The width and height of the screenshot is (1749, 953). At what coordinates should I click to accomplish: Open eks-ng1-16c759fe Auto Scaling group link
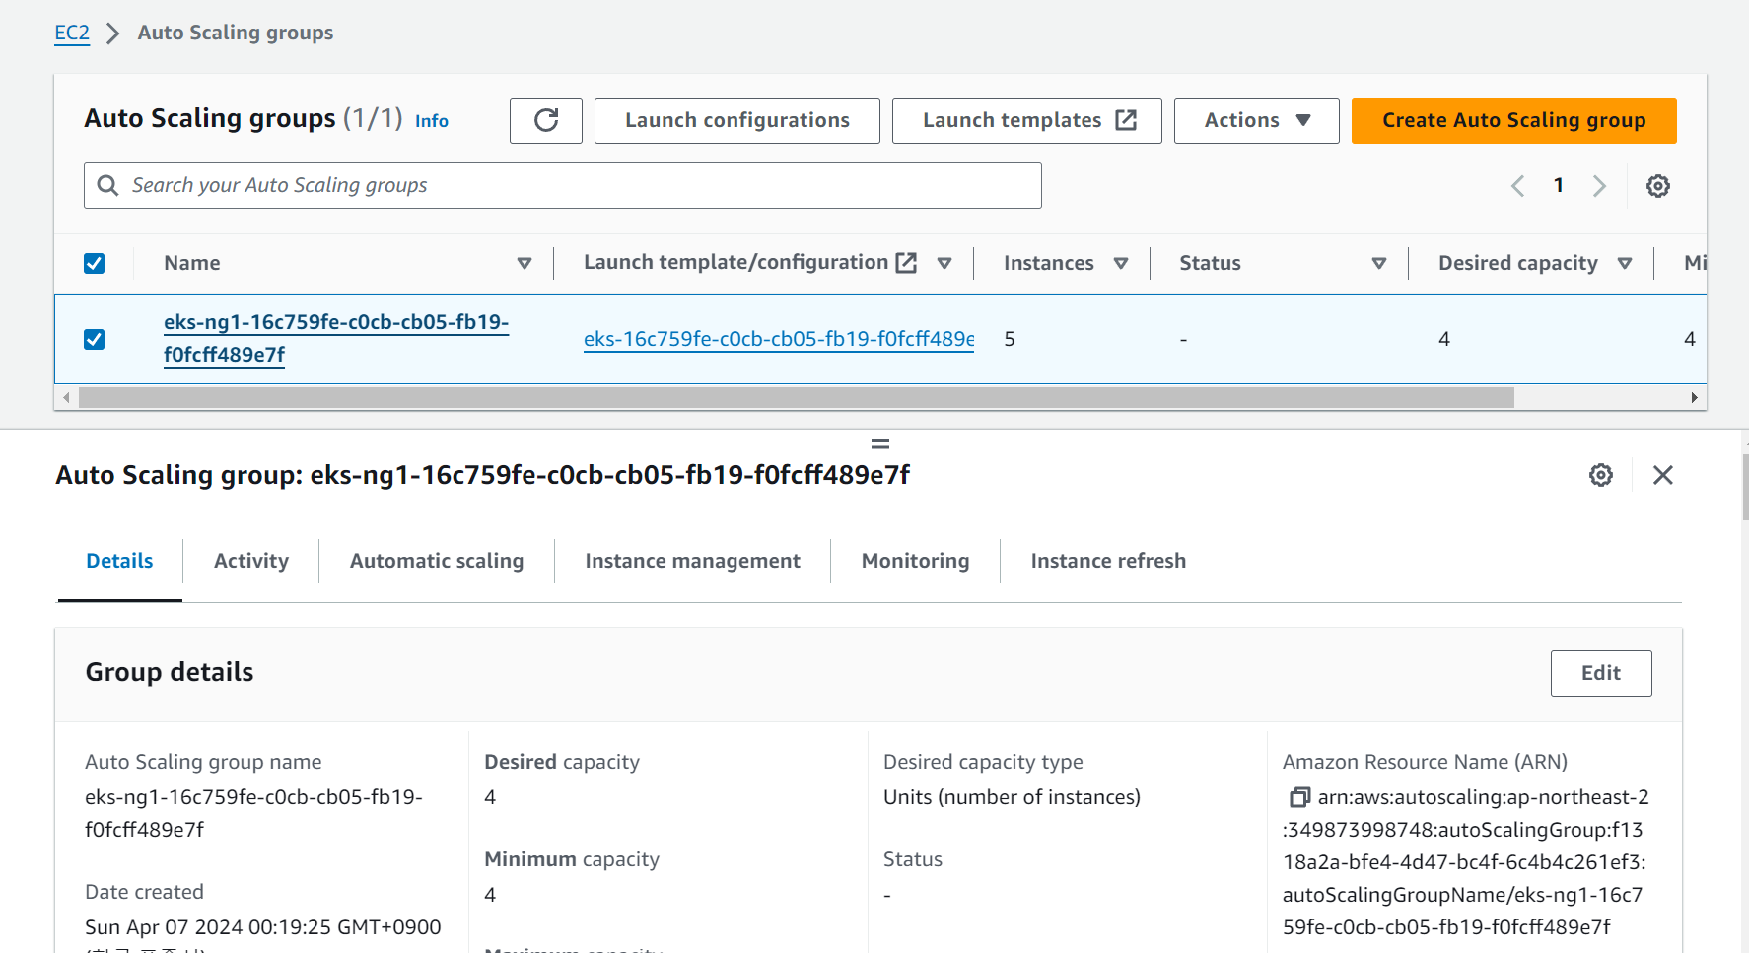coord(336,338)
